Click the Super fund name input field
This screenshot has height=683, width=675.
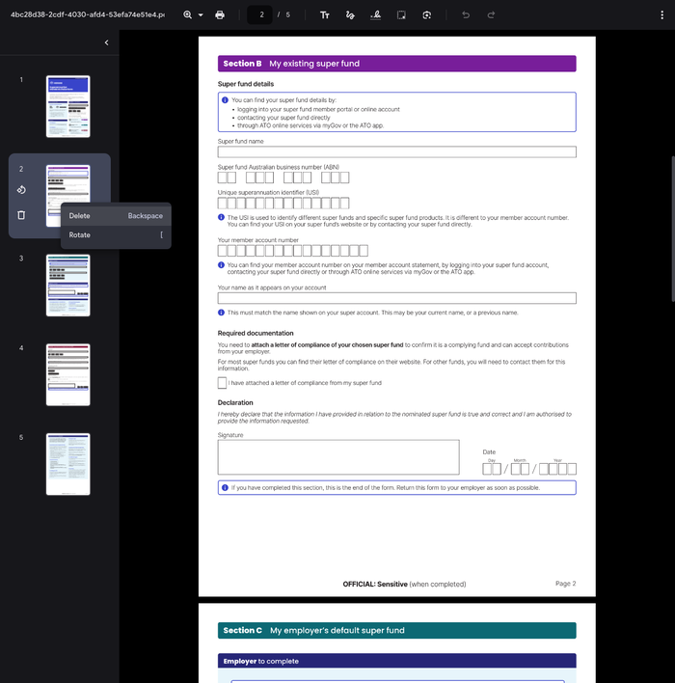[x=396, y=151]
